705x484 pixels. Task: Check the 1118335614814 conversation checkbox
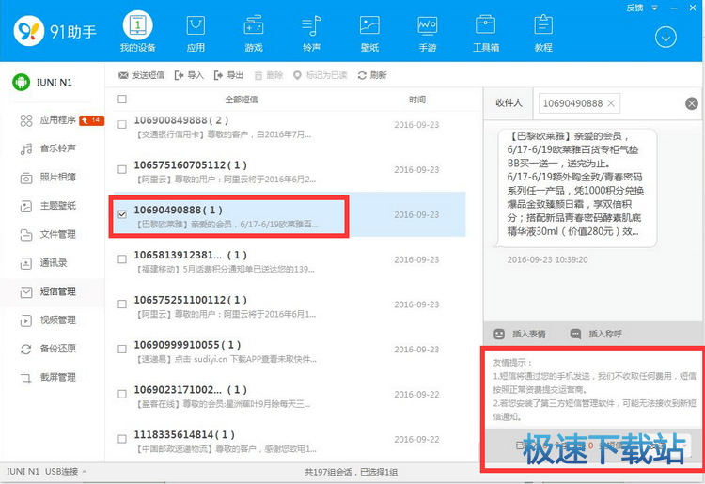coord(122,439)
